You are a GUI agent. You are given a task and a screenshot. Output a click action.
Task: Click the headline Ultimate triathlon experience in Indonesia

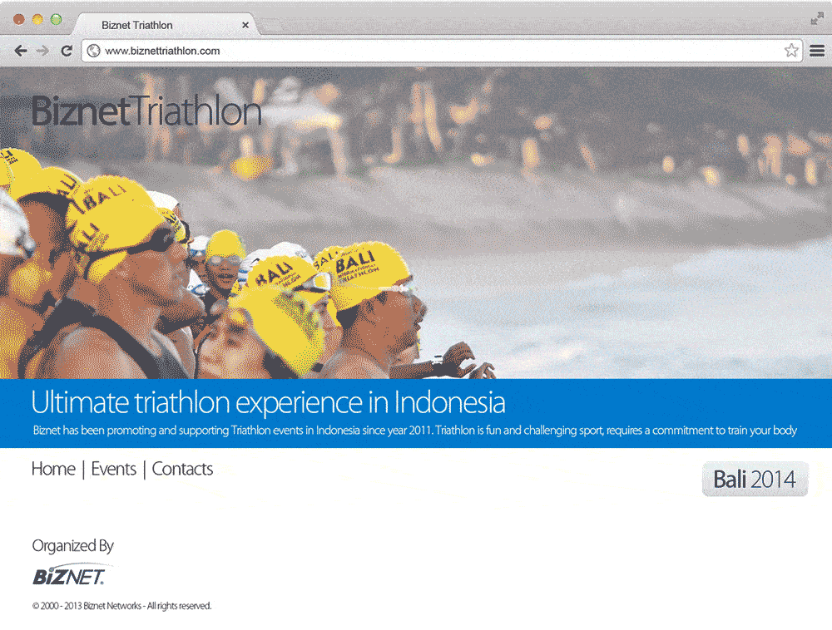coord(268,403)
